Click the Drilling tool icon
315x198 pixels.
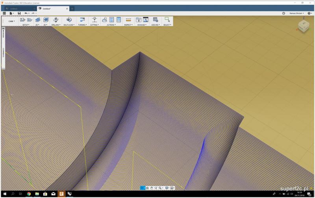click(56, 19)
